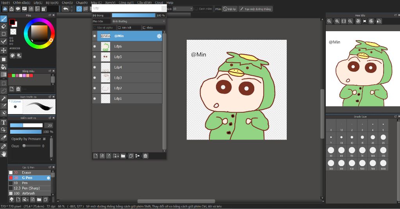Hide the Lớp5 layer
Screen dimensions: 400x209
pos(95,57)
